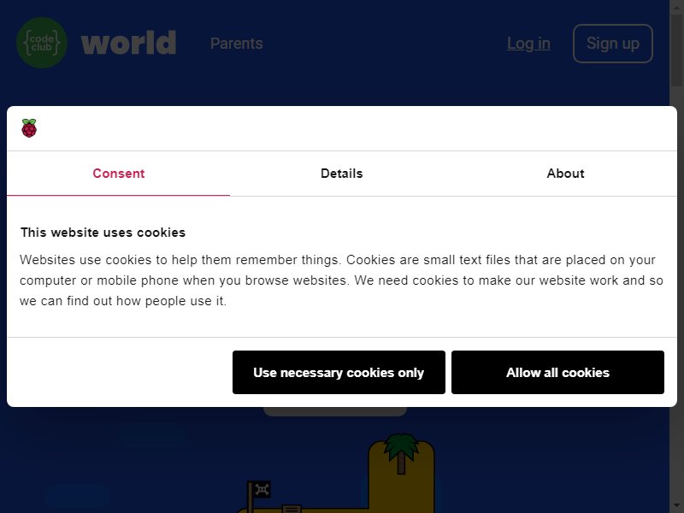This screenshot has height=513, width=684.
Task: Click the Sign up button
Action: tap(613, 44)
